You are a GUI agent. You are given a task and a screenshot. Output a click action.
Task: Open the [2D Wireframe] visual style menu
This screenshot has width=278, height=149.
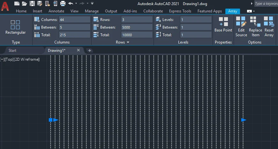(x=26, y=59)
